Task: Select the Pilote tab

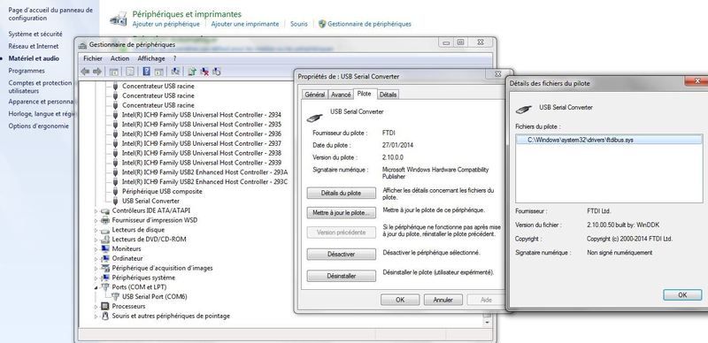Action: tap(364, 94)
